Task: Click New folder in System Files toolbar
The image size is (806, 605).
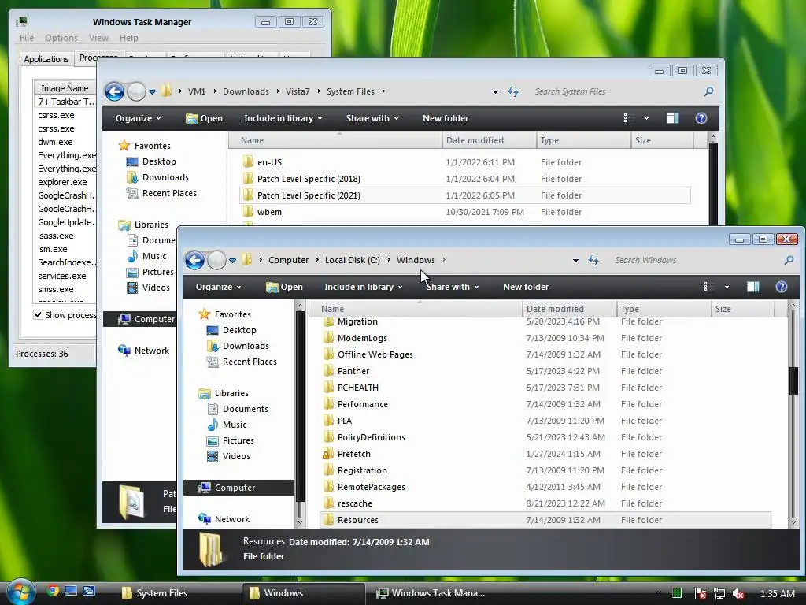Action: tap(446, 118)
